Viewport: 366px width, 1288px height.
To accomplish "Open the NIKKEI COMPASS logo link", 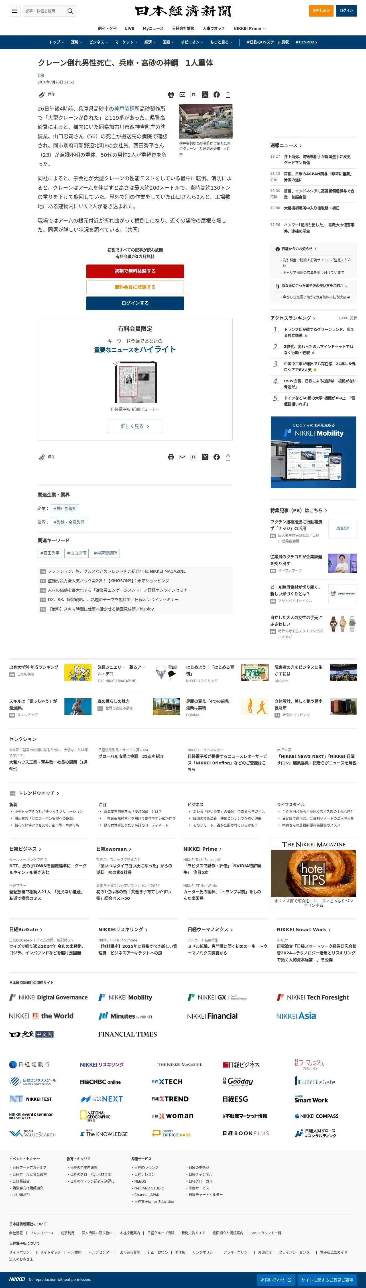I will click(316, 1115).
